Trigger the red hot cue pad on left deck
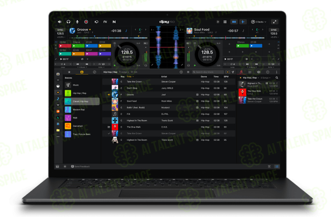Viewport: 331px width, 217px height. tap(65, 46)
